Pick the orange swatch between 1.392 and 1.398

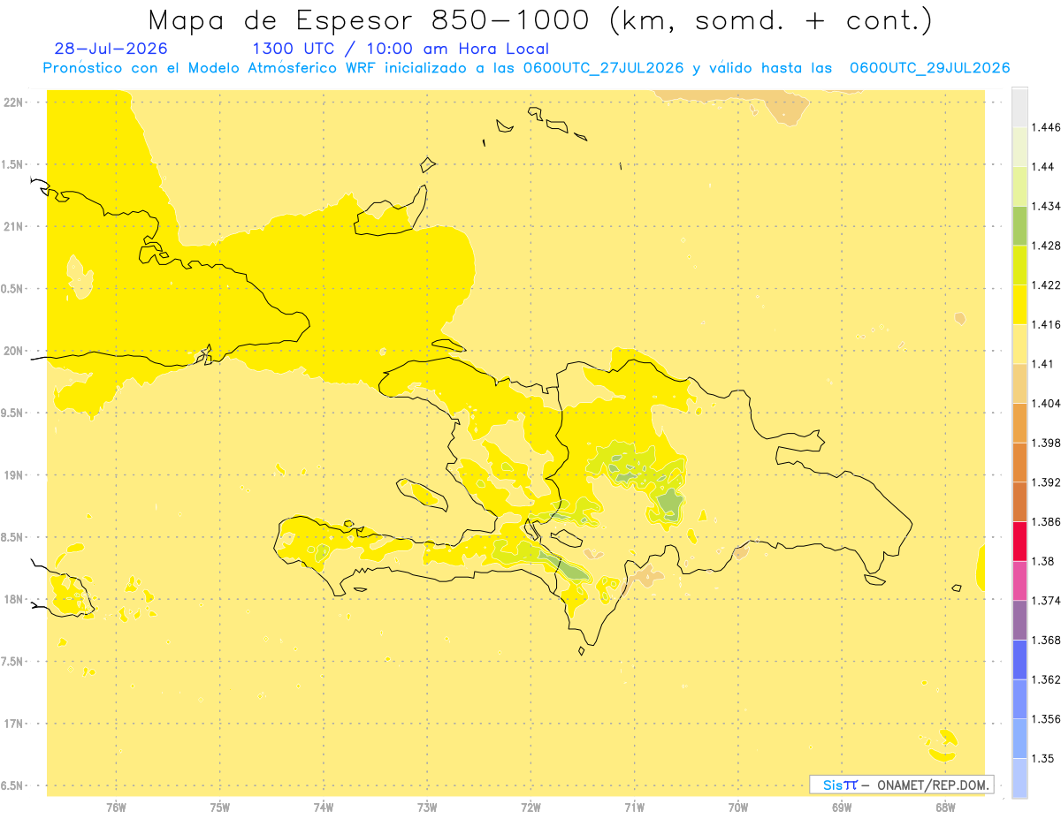tap(1019, 463)
